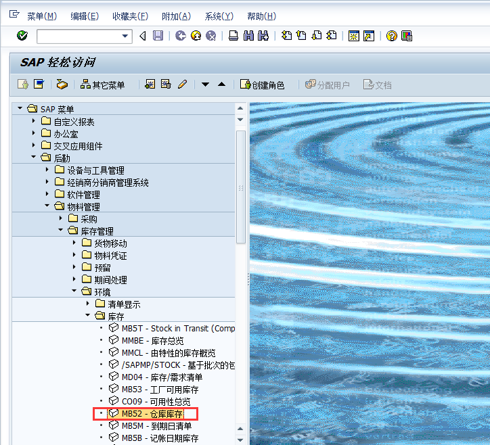This screenshot has height=445, width=490.
Task: Click the User Menu icon in application toolbar
Action: click(x=23, y=85)
